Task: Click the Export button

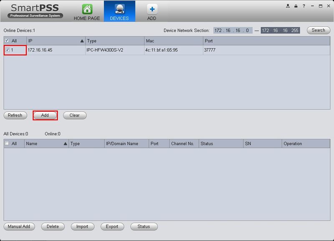Action: (x=112, y=226)
